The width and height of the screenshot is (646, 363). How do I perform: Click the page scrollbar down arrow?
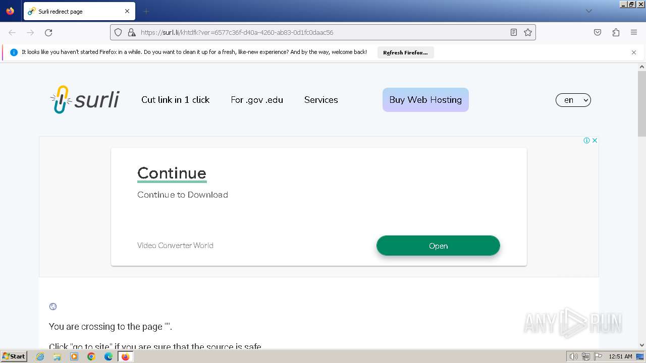tap(642, 345)
